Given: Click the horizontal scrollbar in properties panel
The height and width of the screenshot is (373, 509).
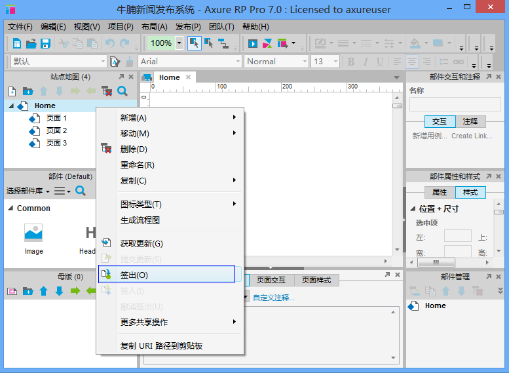Looking at the screenshot, I should 436,262.
